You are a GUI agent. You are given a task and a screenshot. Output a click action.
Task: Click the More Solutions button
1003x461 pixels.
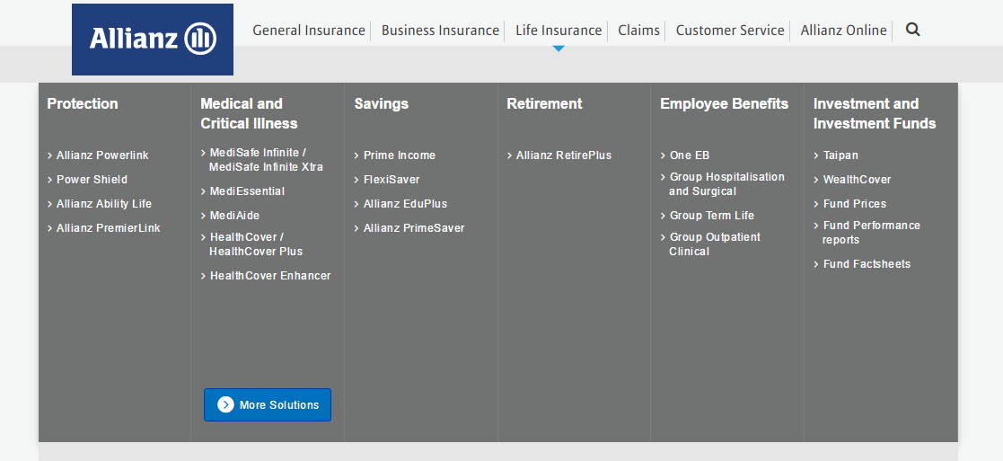click(x=268, y=405)
